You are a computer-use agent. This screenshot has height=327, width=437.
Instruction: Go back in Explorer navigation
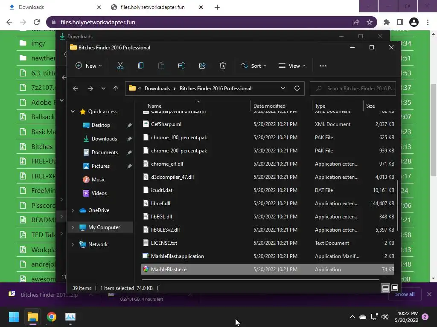[76, 89]
